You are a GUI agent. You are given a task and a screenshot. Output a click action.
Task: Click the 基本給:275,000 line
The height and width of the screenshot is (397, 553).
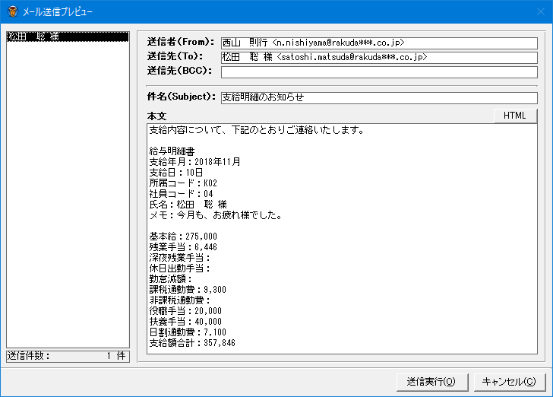(x=183, y=237)
